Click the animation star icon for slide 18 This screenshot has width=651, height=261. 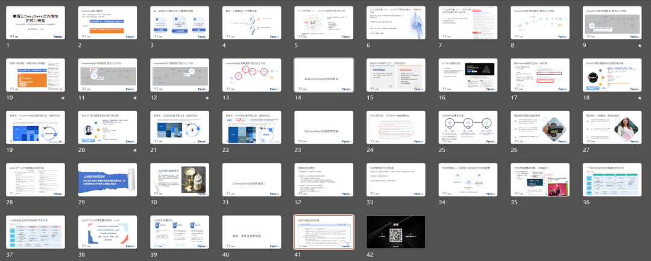click(x=640, y=98)
